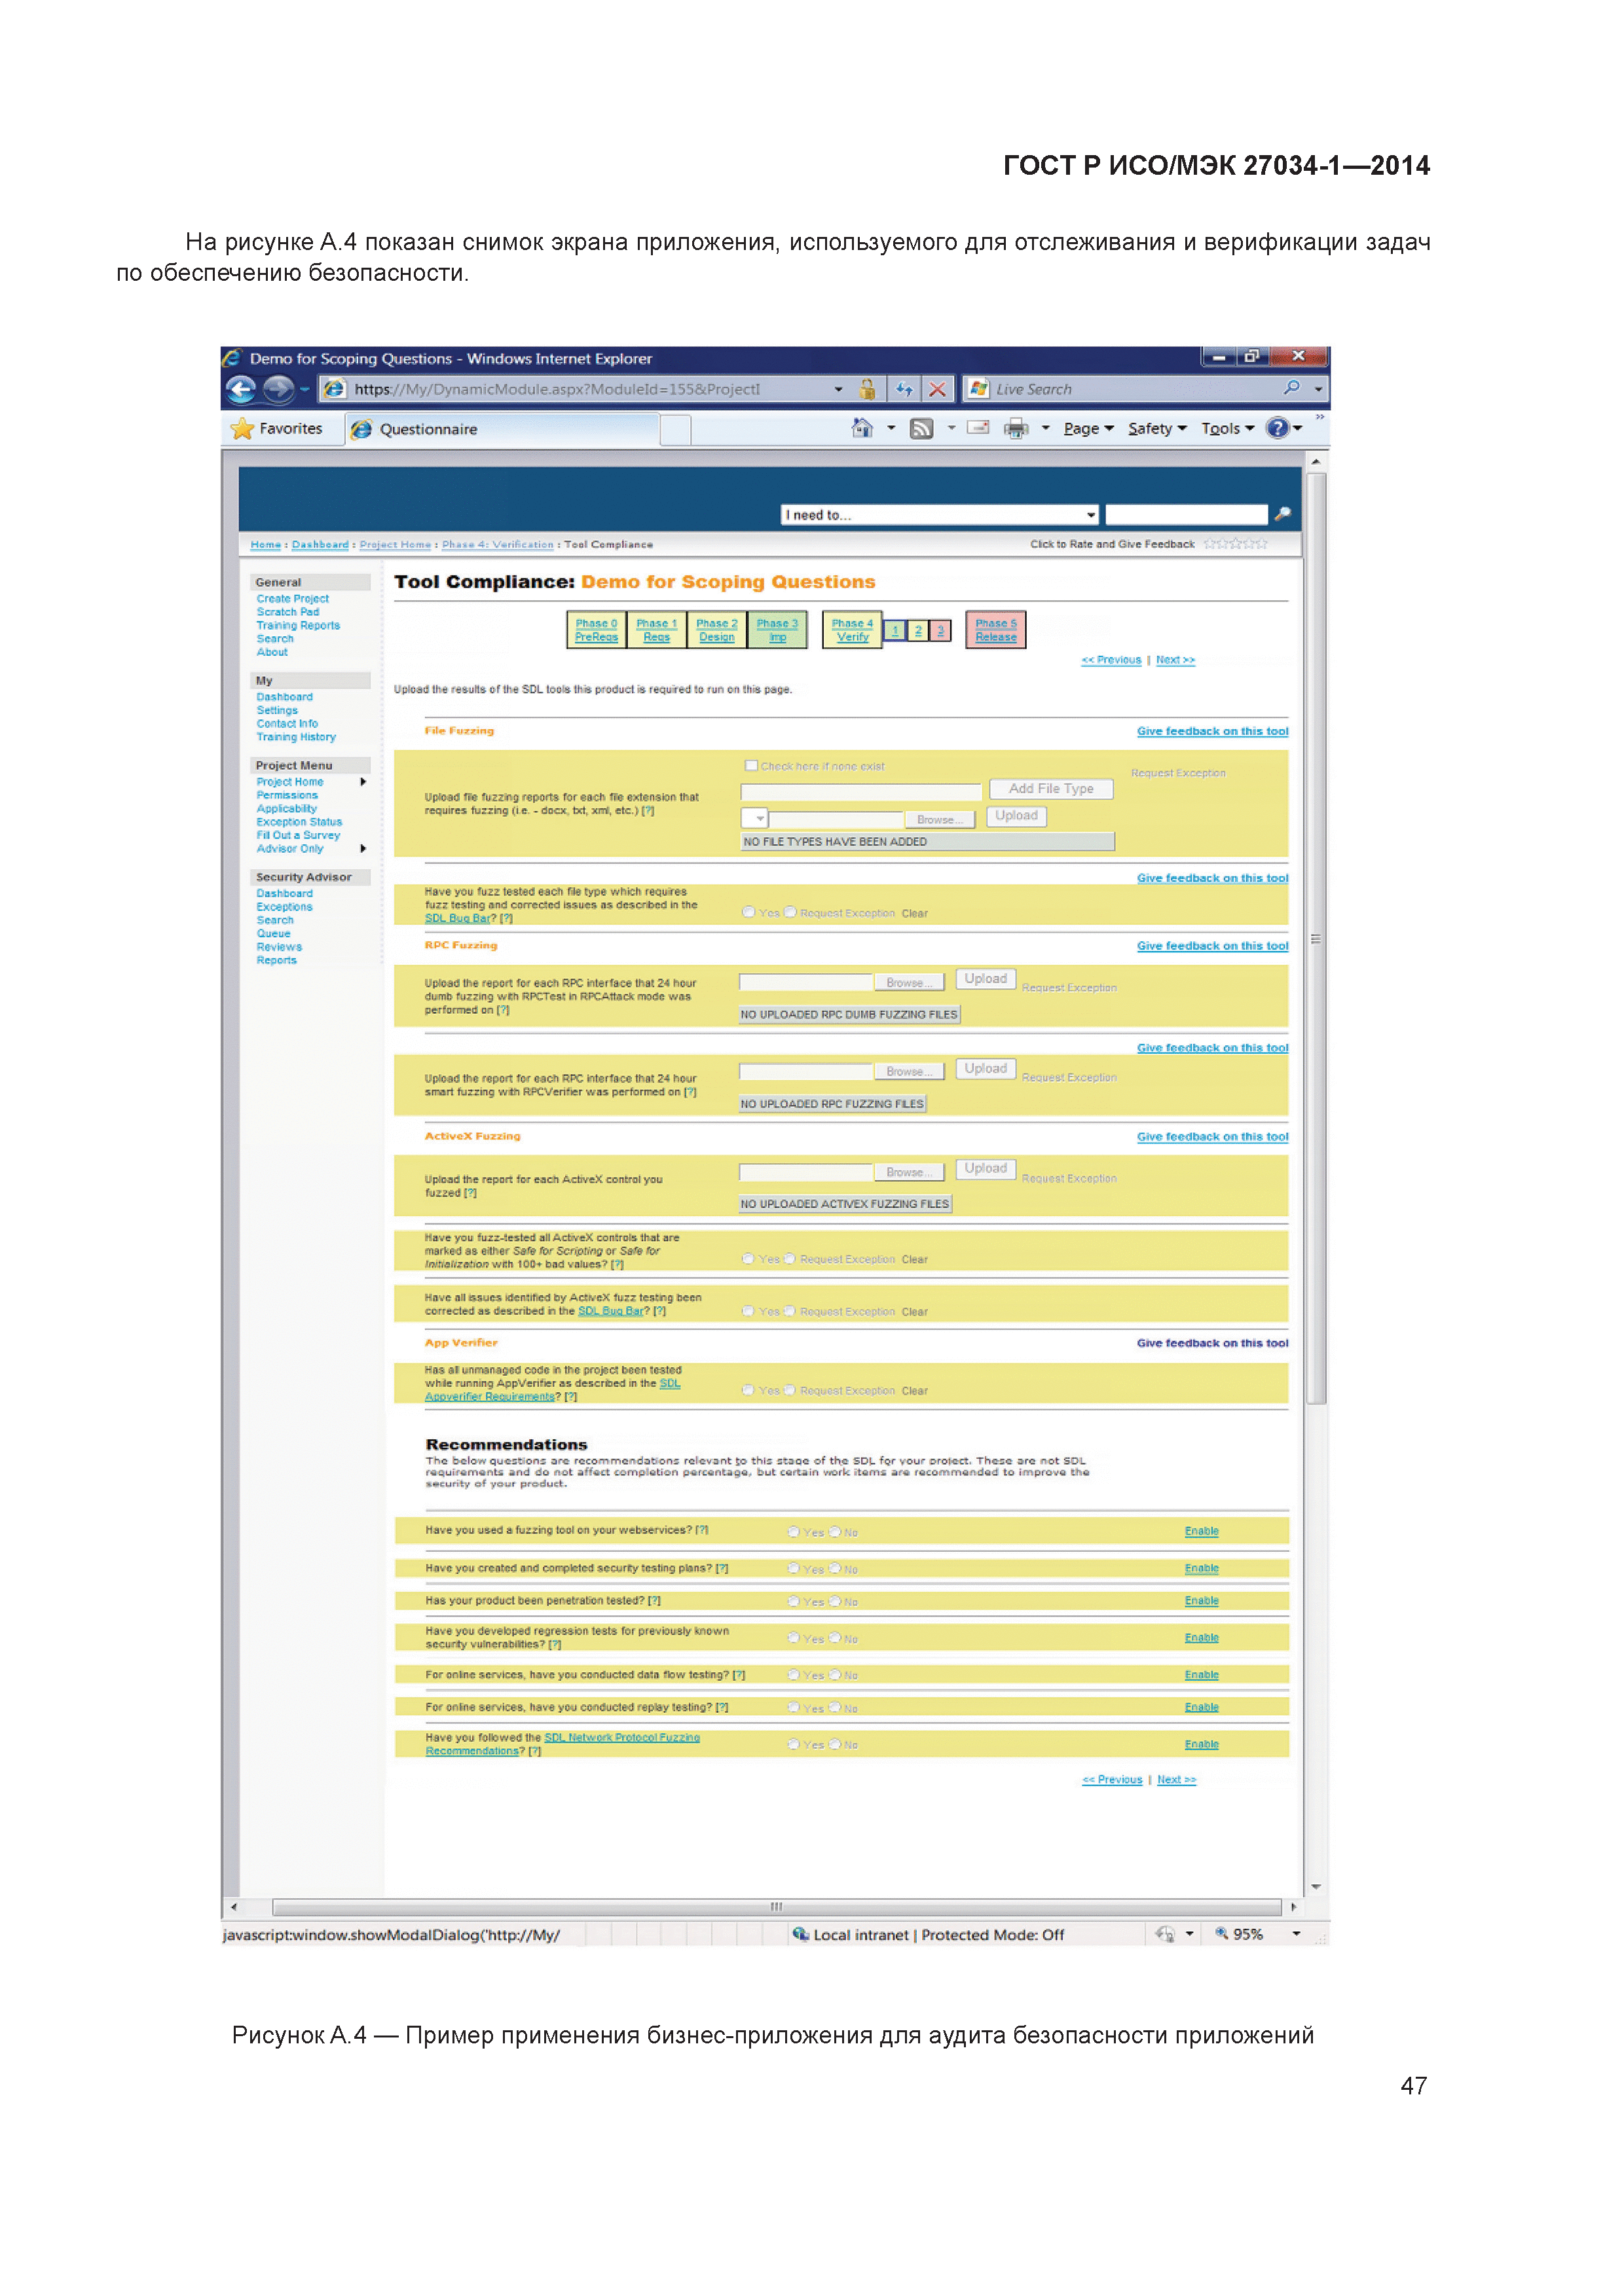Click the Read Mail icon
1624x2296 pixels.
(x=978, y=428)
